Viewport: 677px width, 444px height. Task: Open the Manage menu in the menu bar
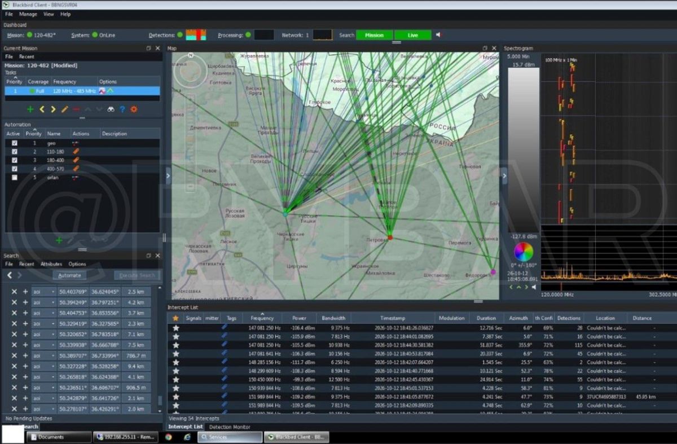[28, 14]
